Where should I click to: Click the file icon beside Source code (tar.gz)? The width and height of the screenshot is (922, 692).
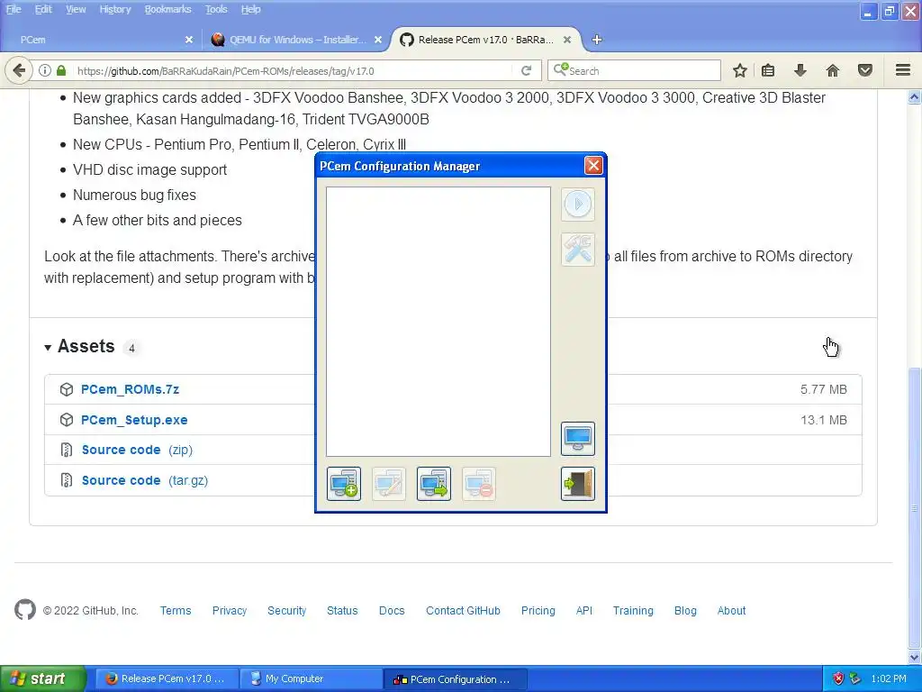67,480
